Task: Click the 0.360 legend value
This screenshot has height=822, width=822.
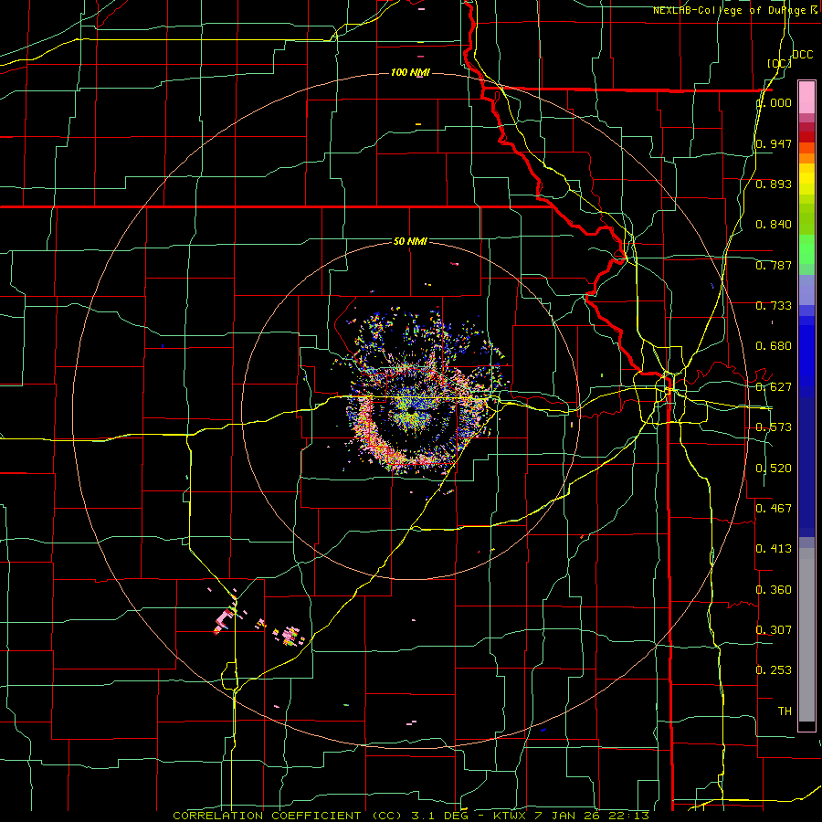Action: (x=774, y=590)
